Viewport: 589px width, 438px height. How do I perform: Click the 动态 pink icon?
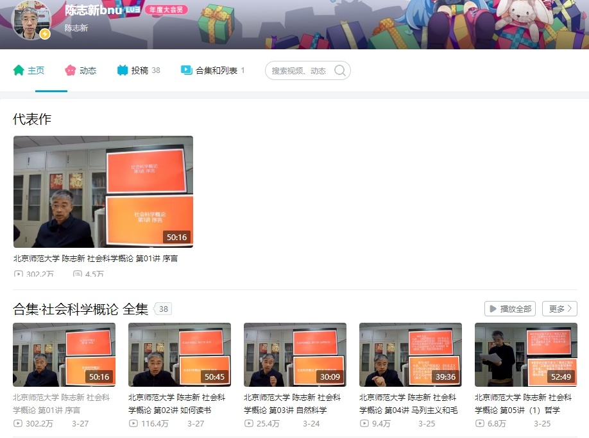tap(71, 70)
